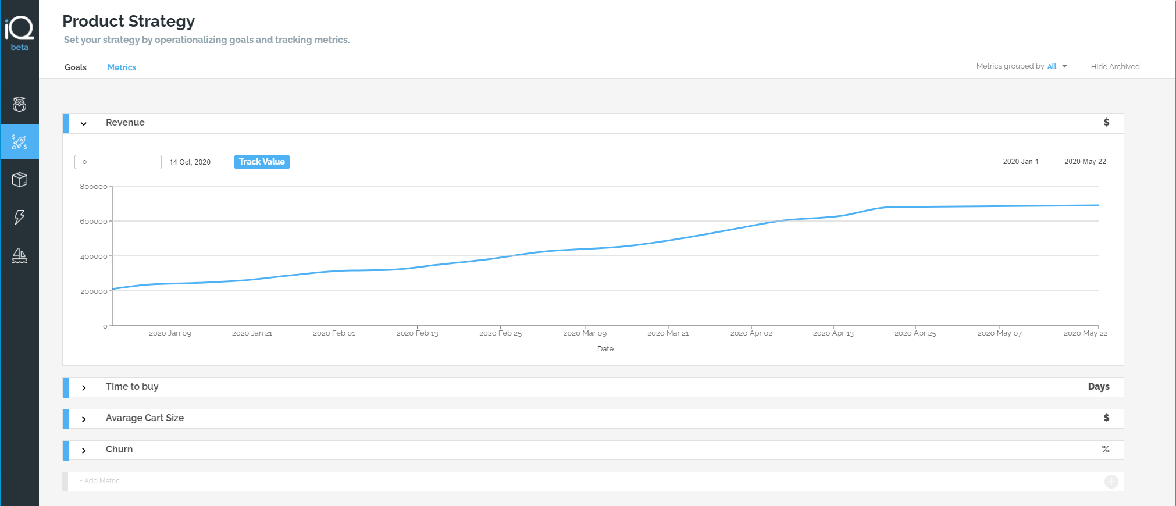1176x506 pixels.
Task: Open the cube box sidebar icon
Action: coord(20,180)
